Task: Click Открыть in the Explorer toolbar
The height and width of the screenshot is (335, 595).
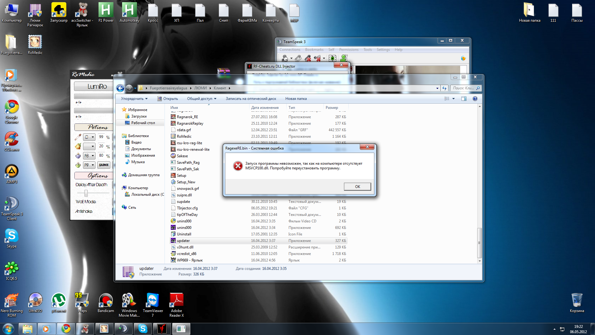Action: [x=168, y=99]
